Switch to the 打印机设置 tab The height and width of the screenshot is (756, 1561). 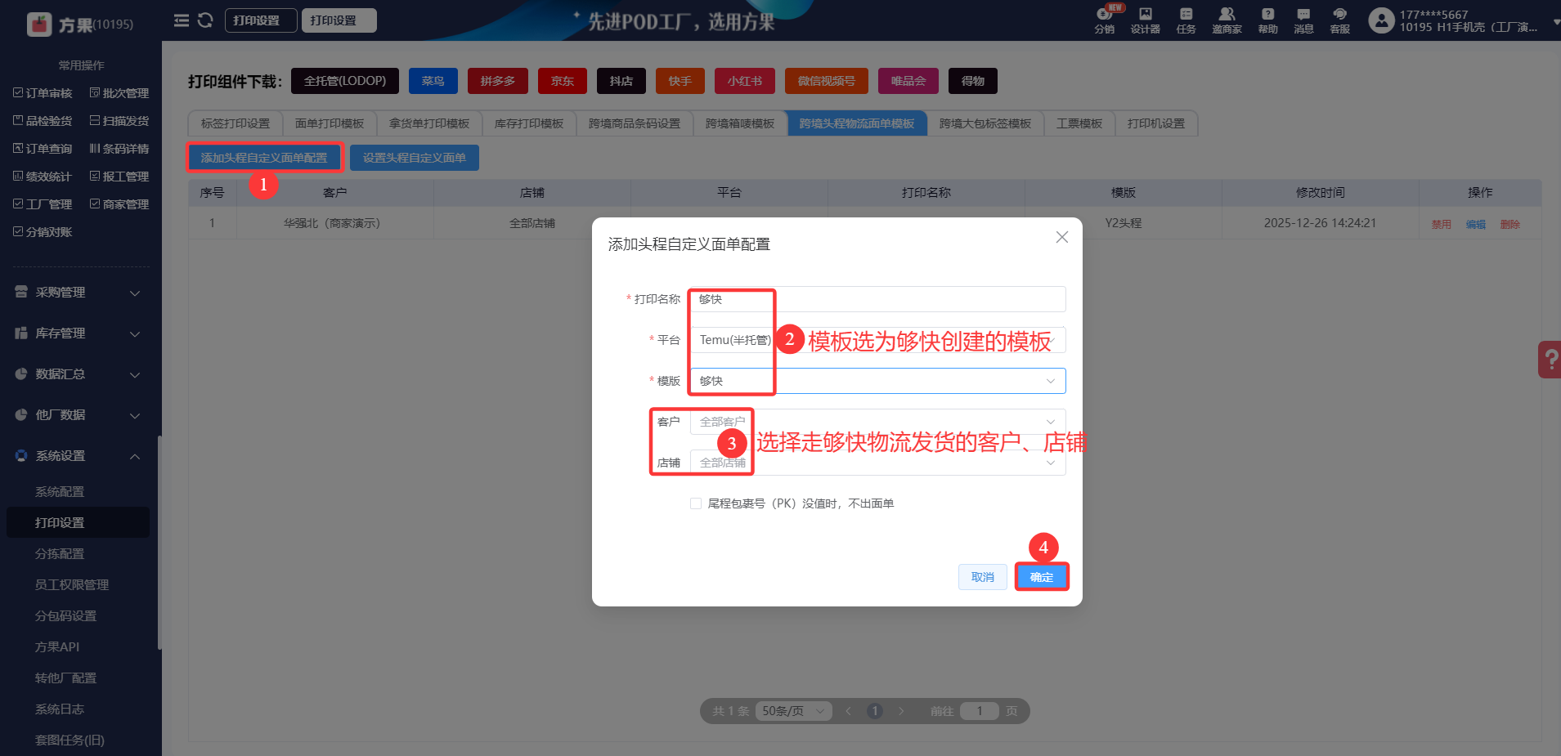pyautogui.click(x=1156, y=123)
